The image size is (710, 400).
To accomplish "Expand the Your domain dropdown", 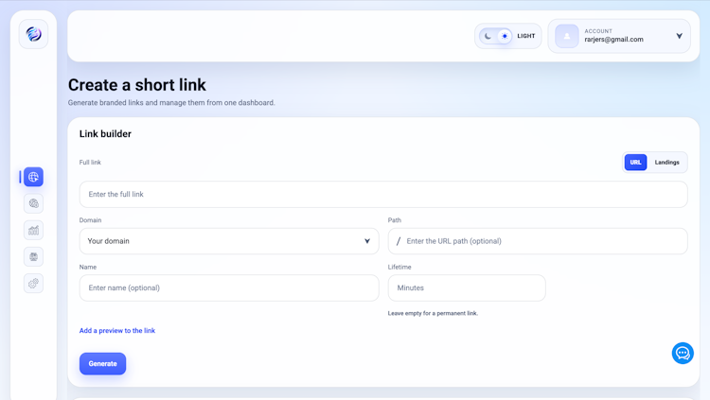I will click(229, 241).
